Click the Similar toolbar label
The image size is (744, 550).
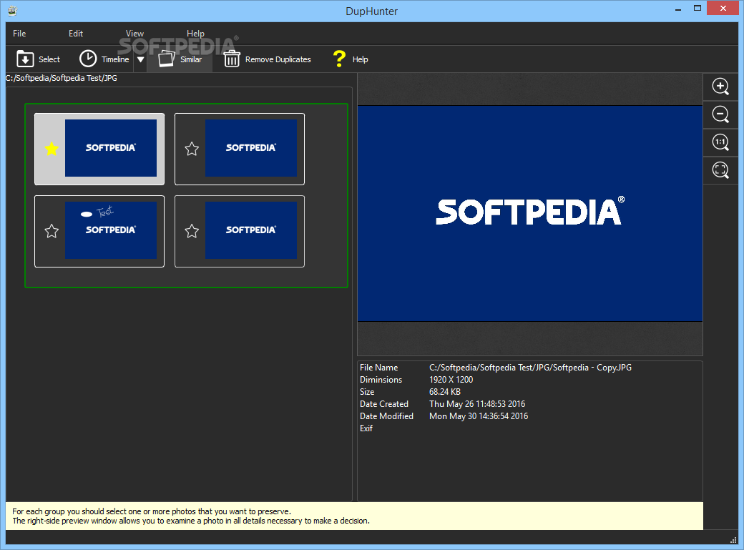pos(191,59)
